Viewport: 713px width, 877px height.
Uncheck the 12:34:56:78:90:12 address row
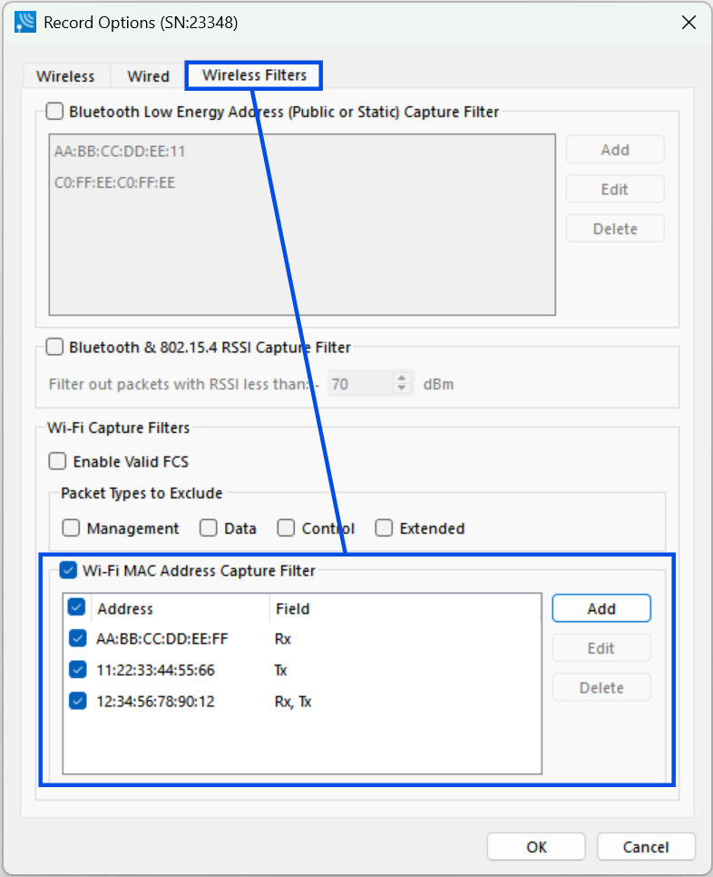pos(78,701)
